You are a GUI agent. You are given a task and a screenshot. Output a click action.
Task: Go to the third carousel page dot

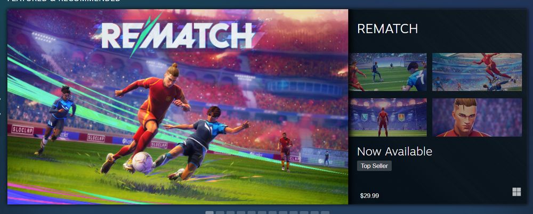(231, 212)
